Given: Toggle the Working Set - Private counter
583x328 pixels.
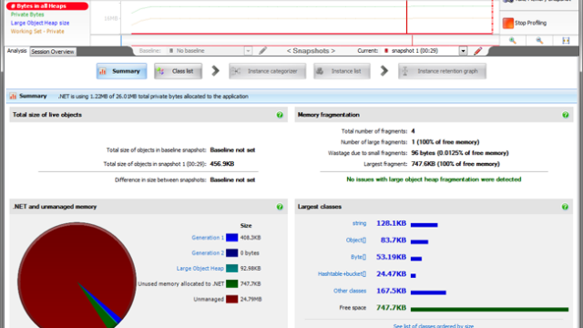Looking at the screenshot, I should 37,31.
